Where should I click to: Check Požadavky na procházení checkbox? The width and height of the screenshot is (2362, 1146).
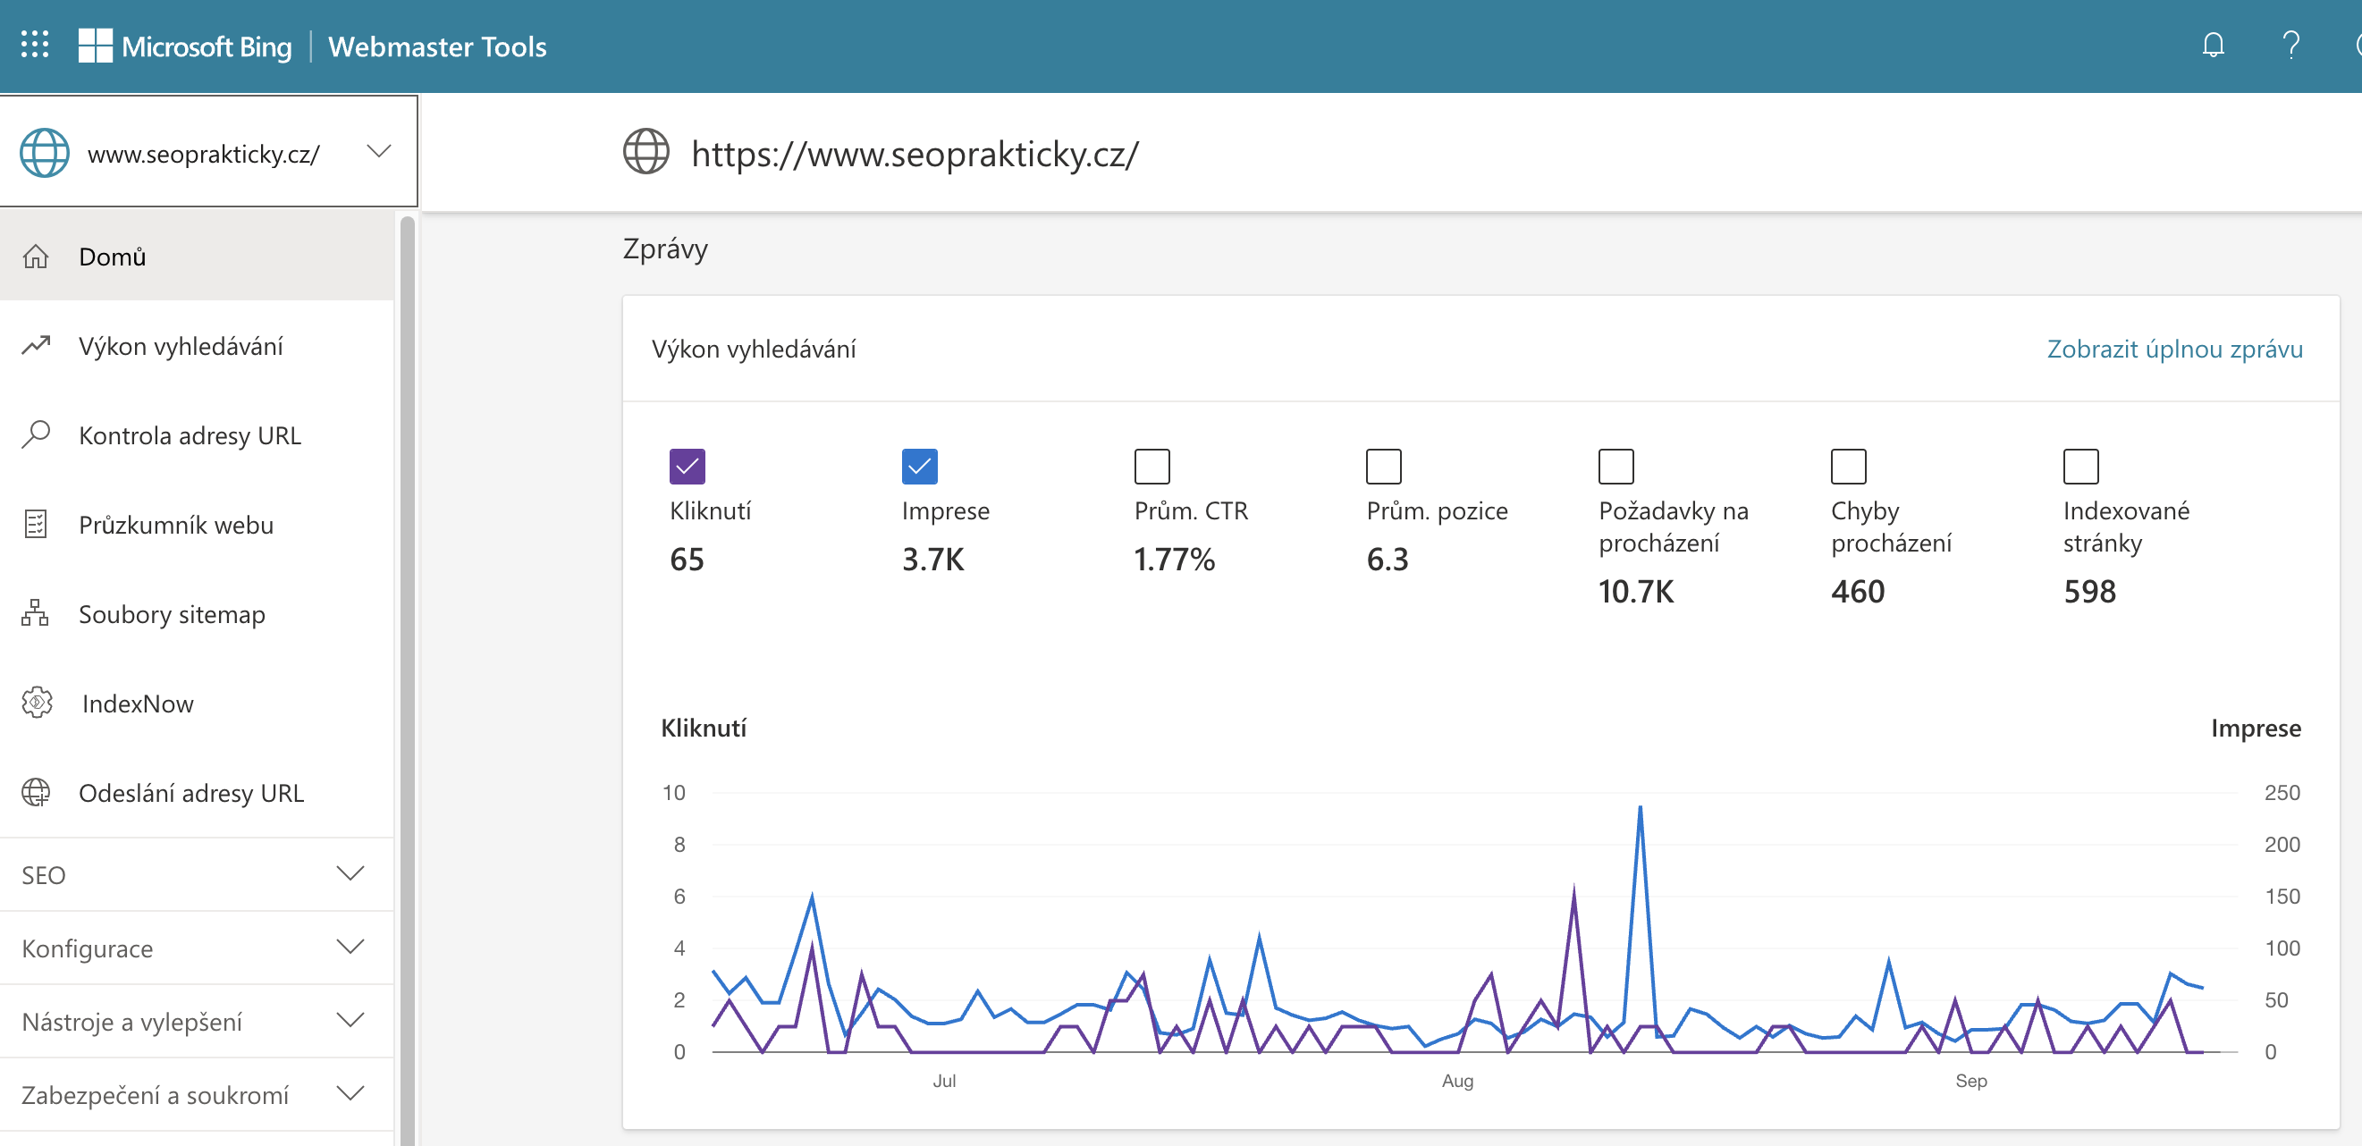(1615, 467)
